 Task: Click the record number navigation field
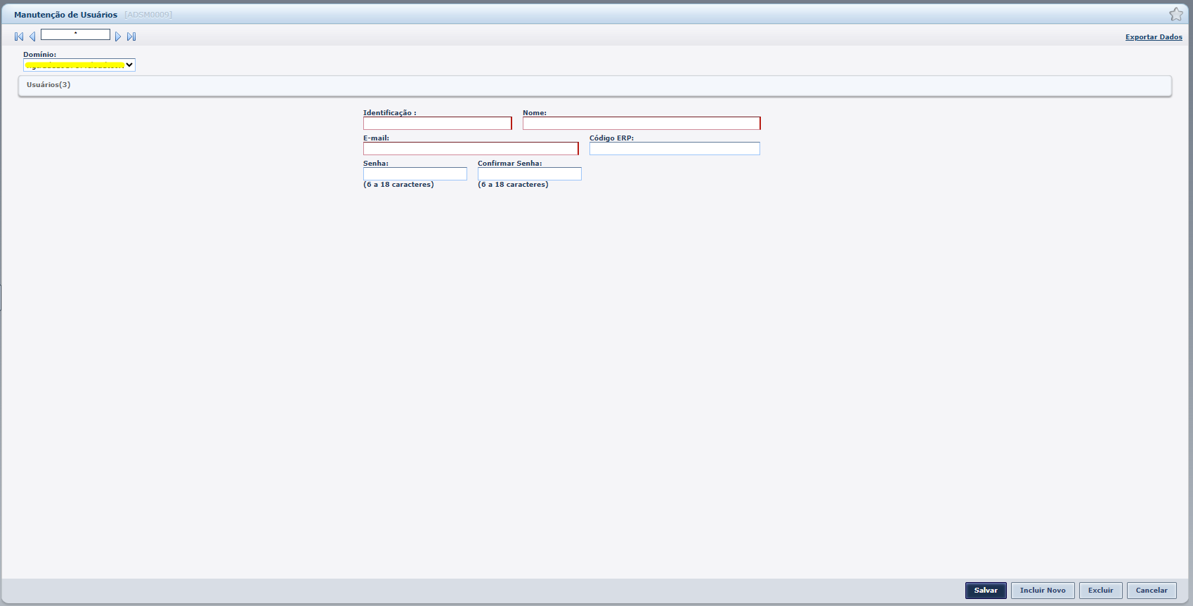tap(75, 34)
